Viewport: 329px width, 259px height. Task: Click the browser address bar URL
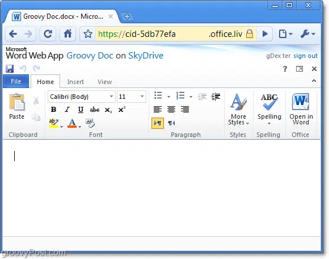170,34
